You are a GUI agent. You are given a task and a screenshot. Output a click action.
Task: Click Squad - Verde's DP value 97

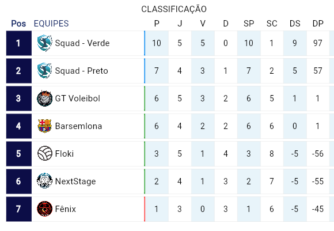tap(318, 43)
